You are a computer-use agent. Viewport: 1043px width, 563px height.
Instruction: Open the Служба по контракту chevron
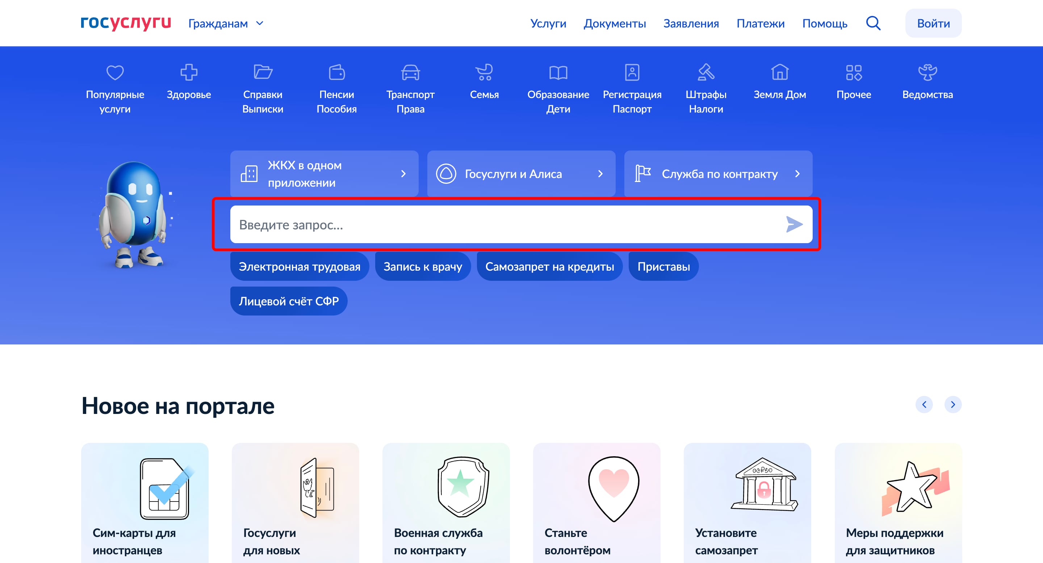797,174
